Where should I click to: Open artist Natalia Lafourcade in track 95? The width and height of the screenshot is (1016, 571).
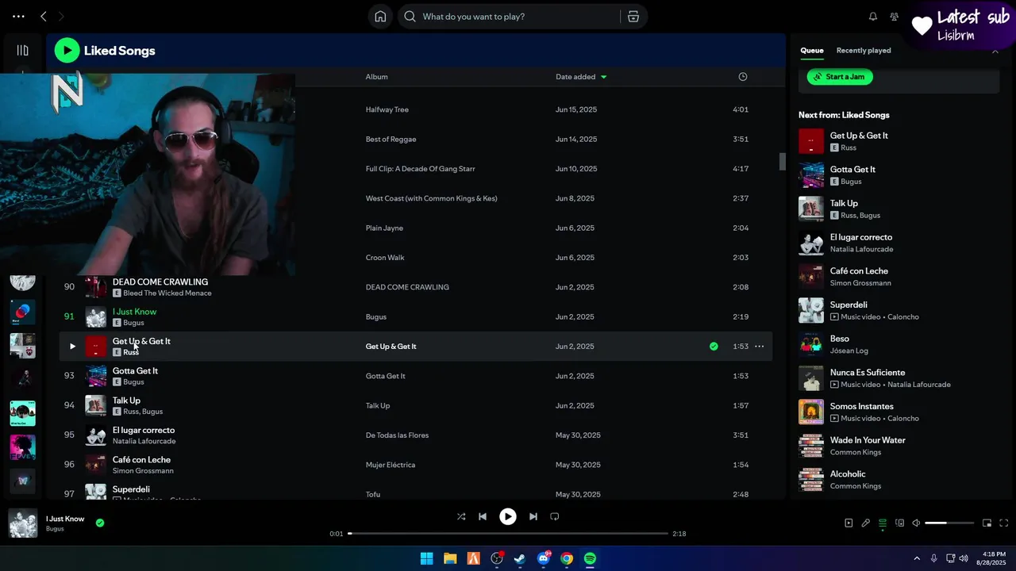(144, 441)
